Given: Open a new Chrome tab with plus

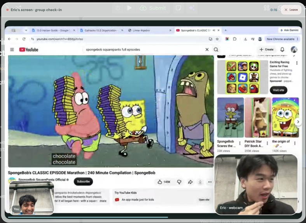Looking at the screenshot, I should click(x=226, y=30).
